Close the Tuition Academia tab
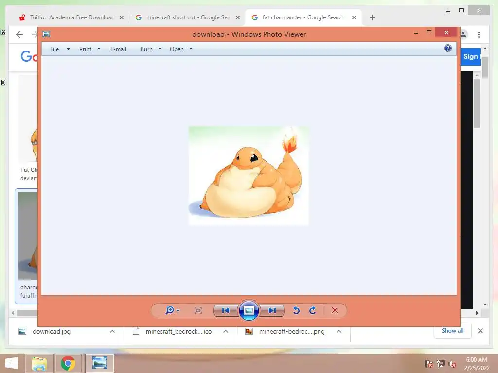 point(121,17)
